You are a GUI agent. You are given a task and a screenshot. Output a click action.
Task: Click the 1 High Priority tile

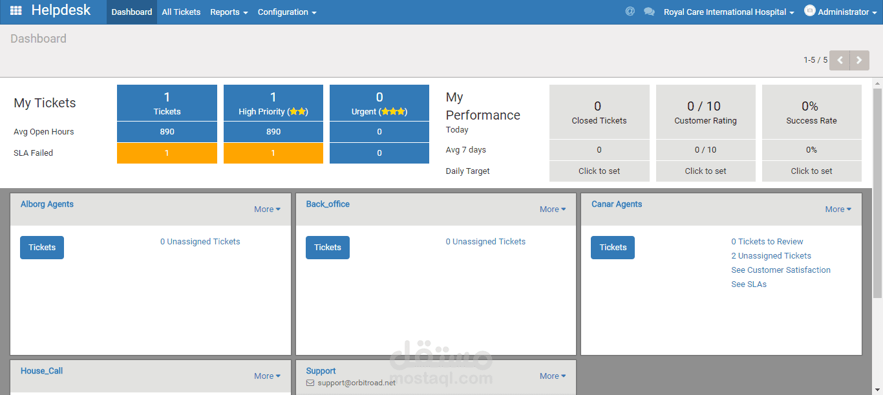[x=273, y=103]
